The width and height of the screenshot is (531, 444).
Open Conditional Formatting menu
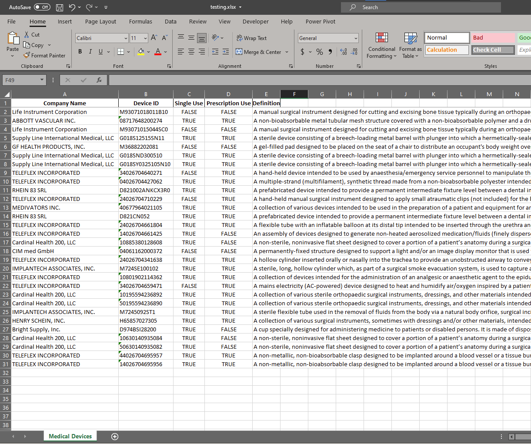click(381, 45)
